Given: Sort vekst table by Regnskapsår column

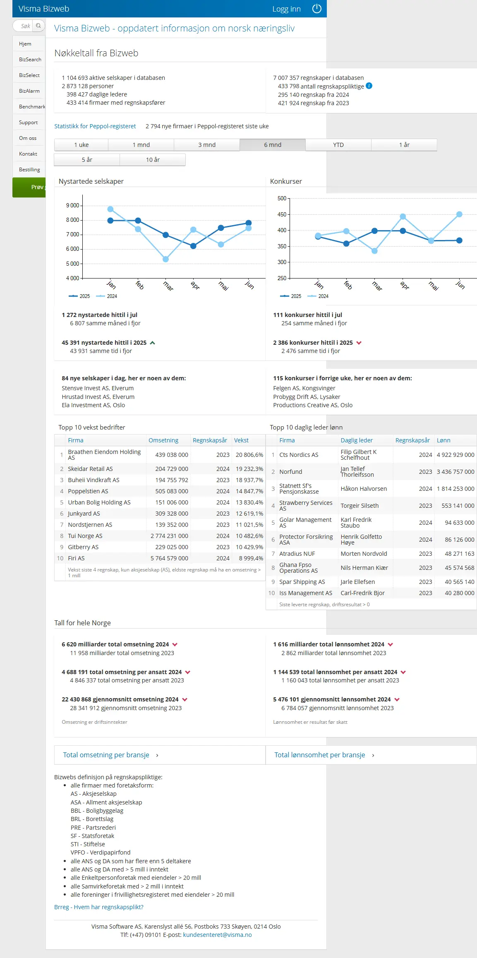Looking at the screenshot, I should [x=210, y=440].
